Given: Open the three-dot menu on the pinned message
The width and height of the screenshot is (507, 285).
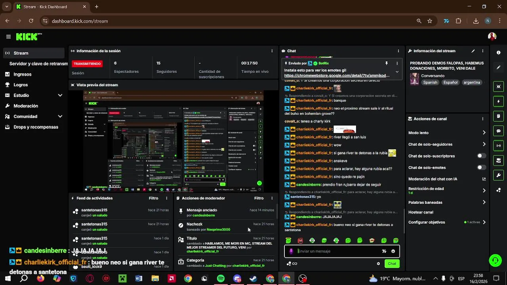Looking at the screenshot, I should 397,63.
